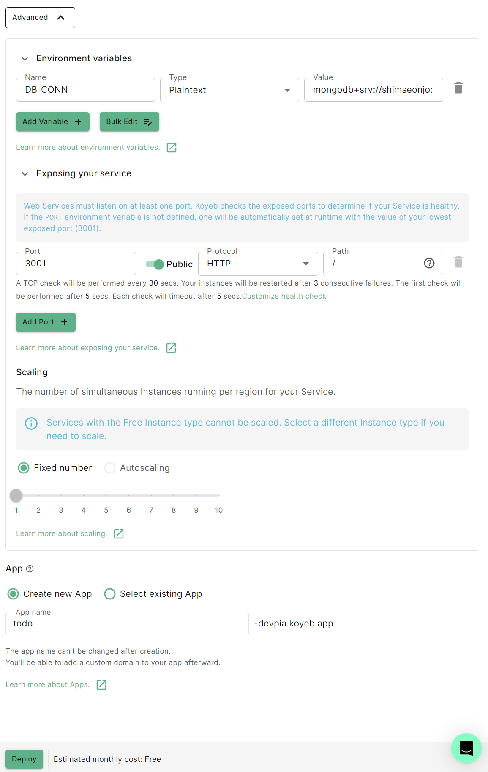Screen dimensions: 488x772
Task: Open external link icon for exposing your service
Action: [171, 348]
